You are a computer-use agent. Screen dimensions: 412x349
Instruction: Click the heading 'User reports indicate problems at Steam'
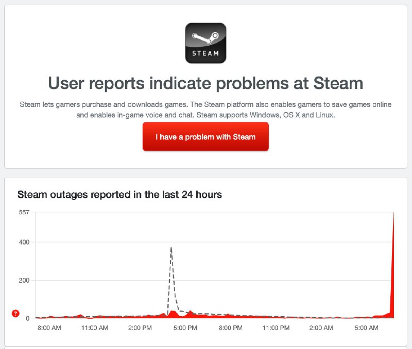(205, 83)
